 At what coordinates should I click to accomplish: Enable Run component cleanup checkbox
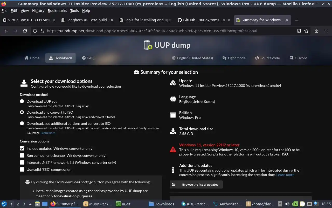click(x=22, y=155)
